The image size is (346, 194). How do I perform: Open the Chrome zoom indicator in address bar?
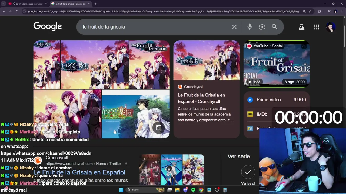(x=304, y=11)
